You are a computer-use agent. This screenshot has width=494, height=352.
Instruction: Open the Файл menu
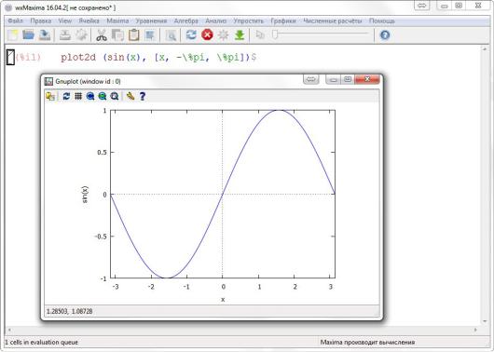(x=15, y=20)
